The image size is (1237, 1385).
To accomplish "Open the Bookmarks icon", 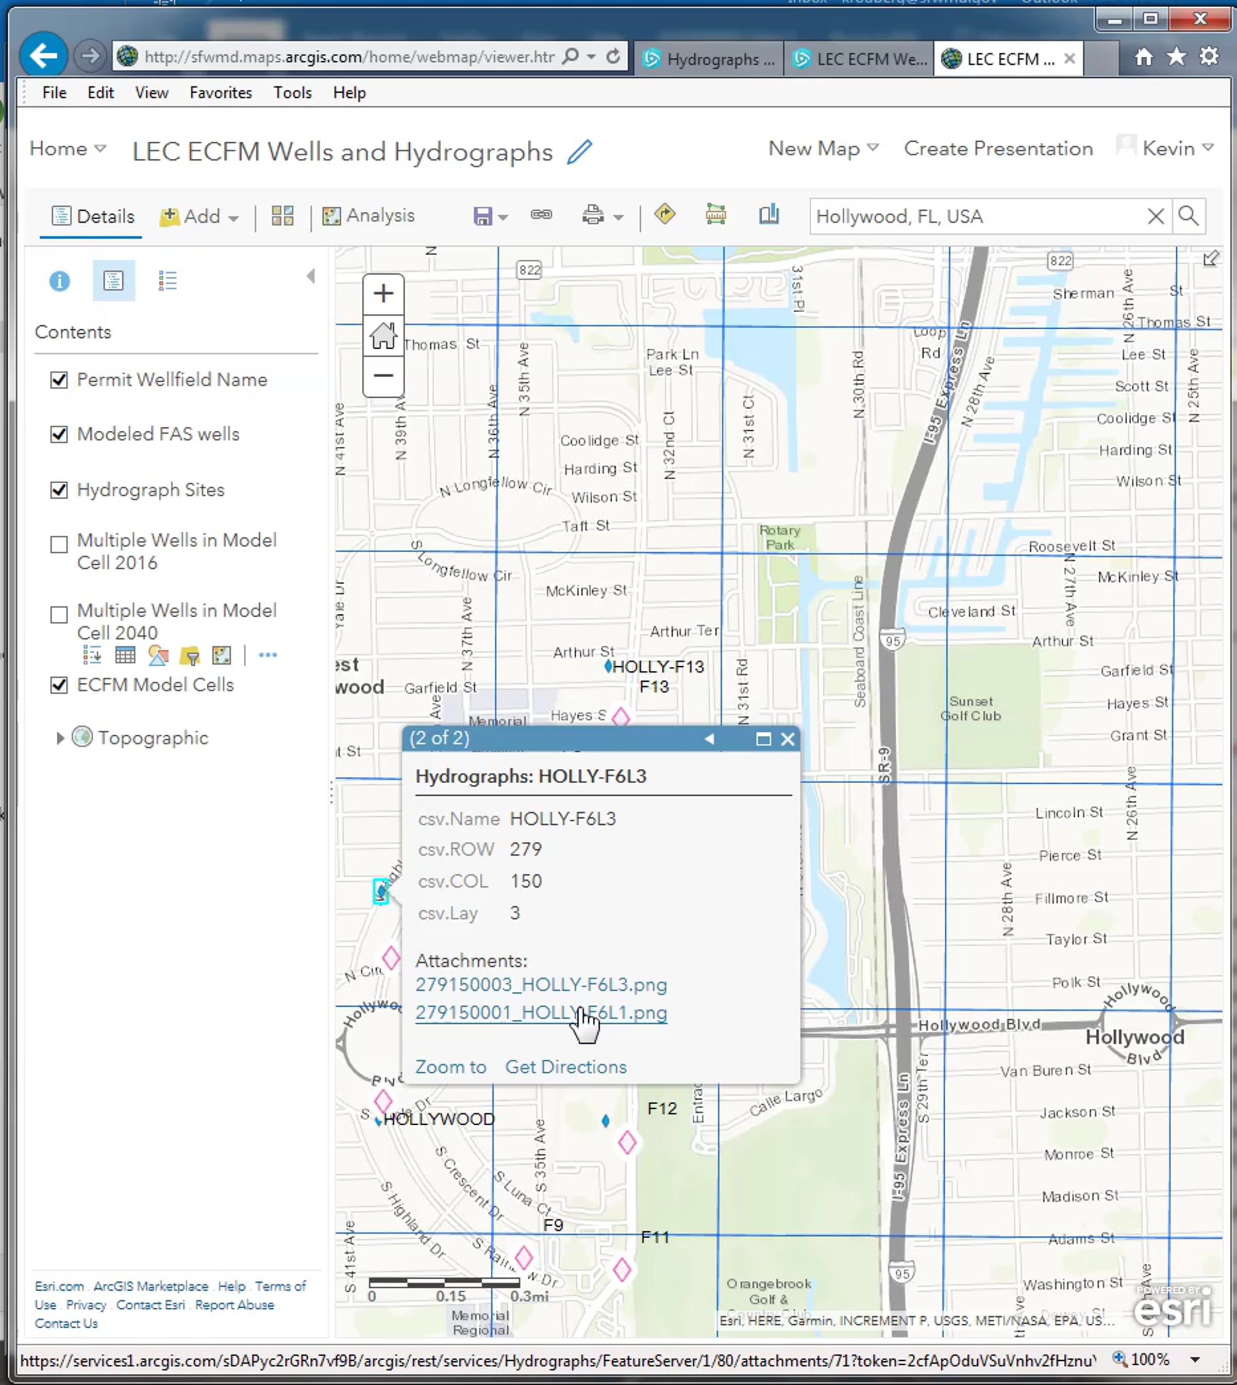I will (x=768, y=215).
